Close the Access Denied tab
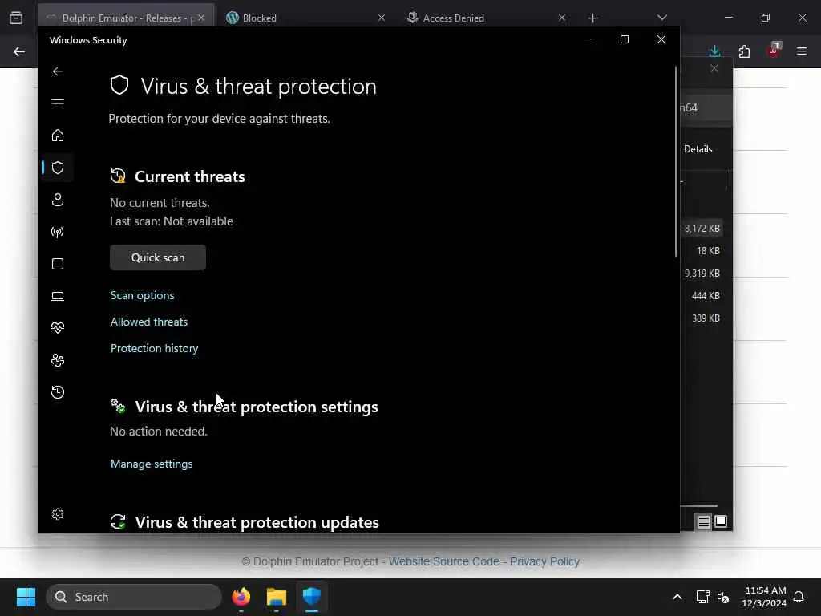Screen dimensions: 821x616 (562, 18)
